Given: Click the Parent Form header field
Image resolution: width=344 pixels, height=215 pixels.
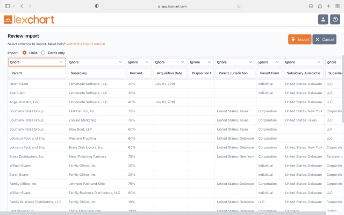Looking at the screenshot, I should pyautogui.click(x=269, y=73).
